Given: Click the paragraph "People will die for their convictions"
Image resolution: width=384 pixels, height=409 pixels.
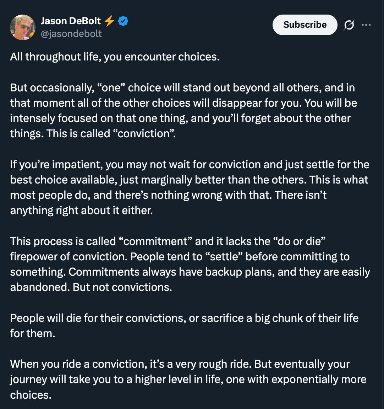Looking at the screenshot, I should click(x=184, y=325).
